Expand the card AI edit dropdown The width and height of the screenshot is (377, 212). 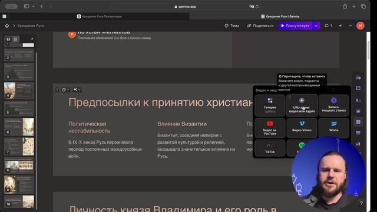coord(77,90)
